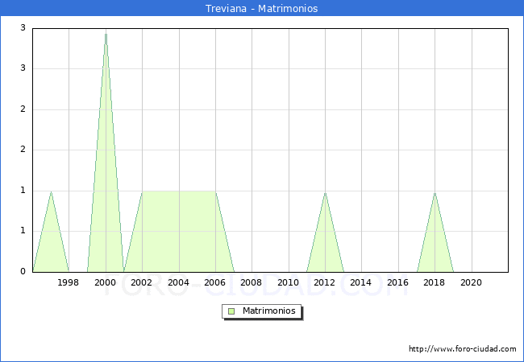Click the chart title Treviana - Matrimonios

262,9
